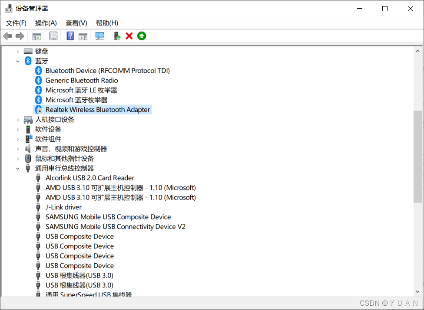
Task: Select the Alcorlink USB 2.0 Card Reader
Action: pyautogui.click(x=90, y=178)
